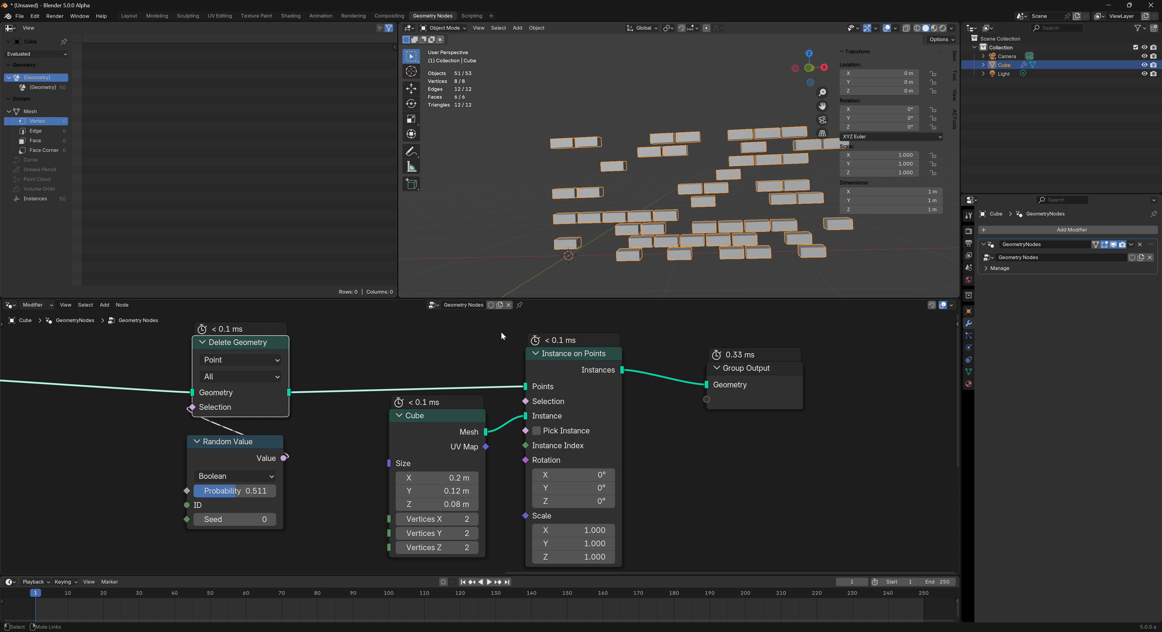Click the pan hand icon in viewport
The image size is (1162, 632).
pos(822,106)
